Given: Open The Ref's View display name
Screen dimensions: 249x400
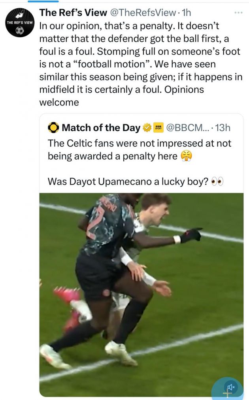Looking at the screenshot, I should pos(73,13).
